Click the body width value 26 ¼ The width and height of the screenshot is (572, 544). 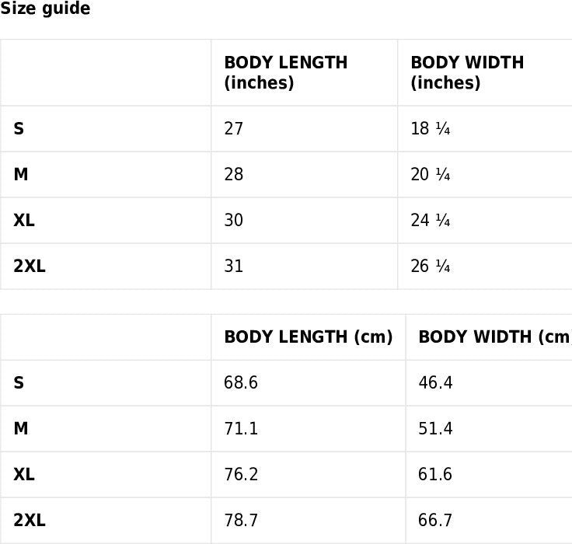click(430, 266)
